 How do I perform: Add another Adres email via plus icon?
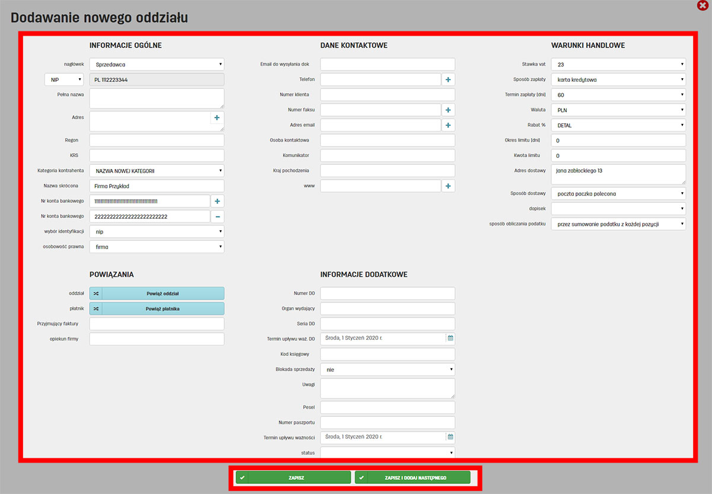(449, 125)
